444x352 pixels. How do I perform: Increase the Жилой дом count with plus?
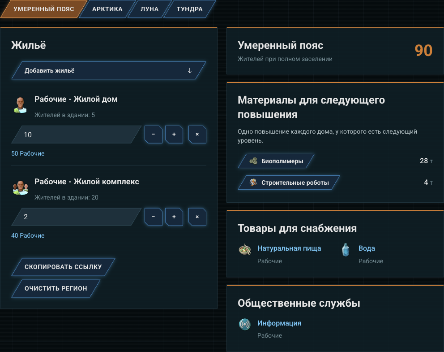click(x=174, y=135)
